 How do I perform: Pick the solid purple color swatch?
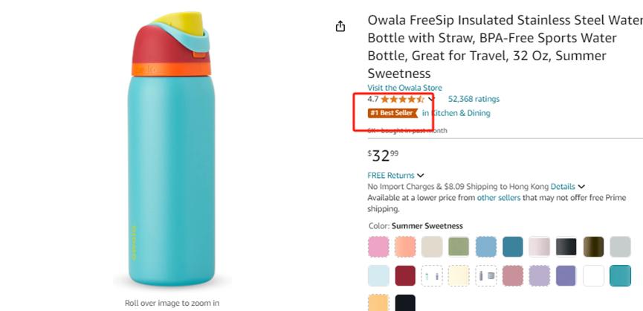[566, 275]
